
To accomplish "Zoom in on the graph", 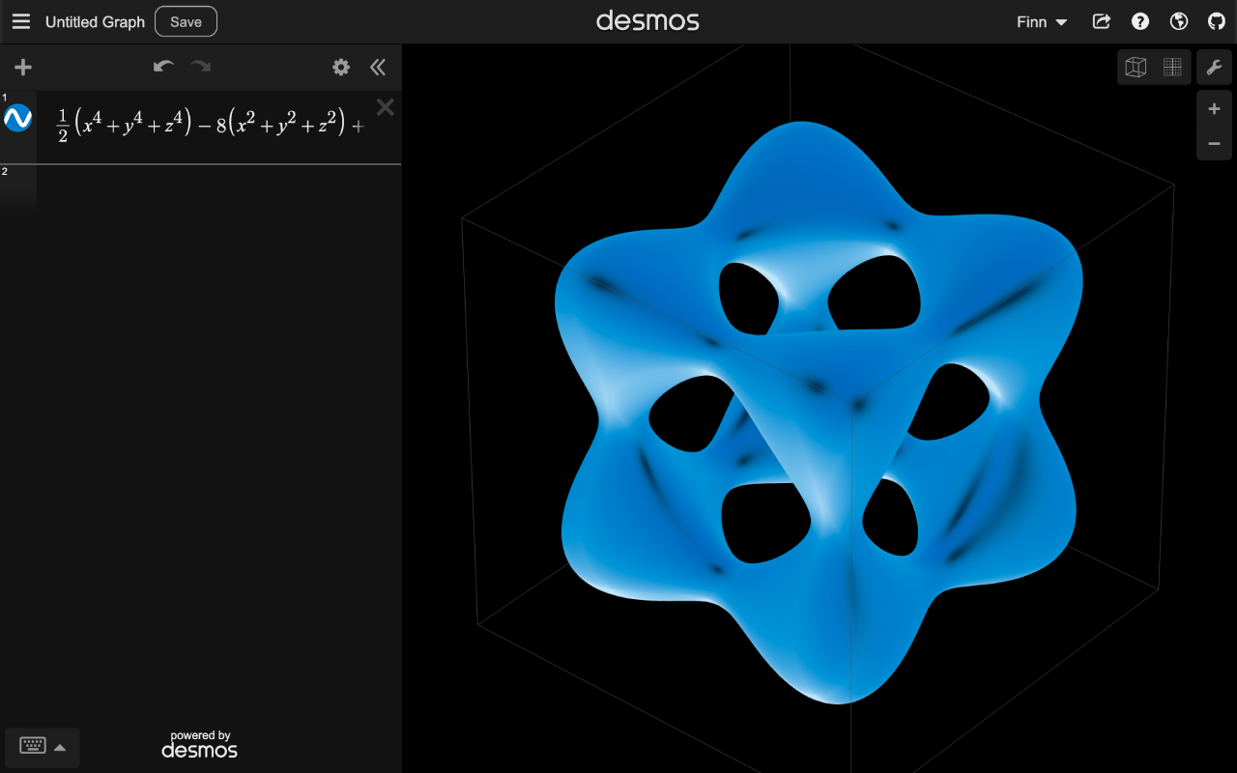I will (1215, 109).
